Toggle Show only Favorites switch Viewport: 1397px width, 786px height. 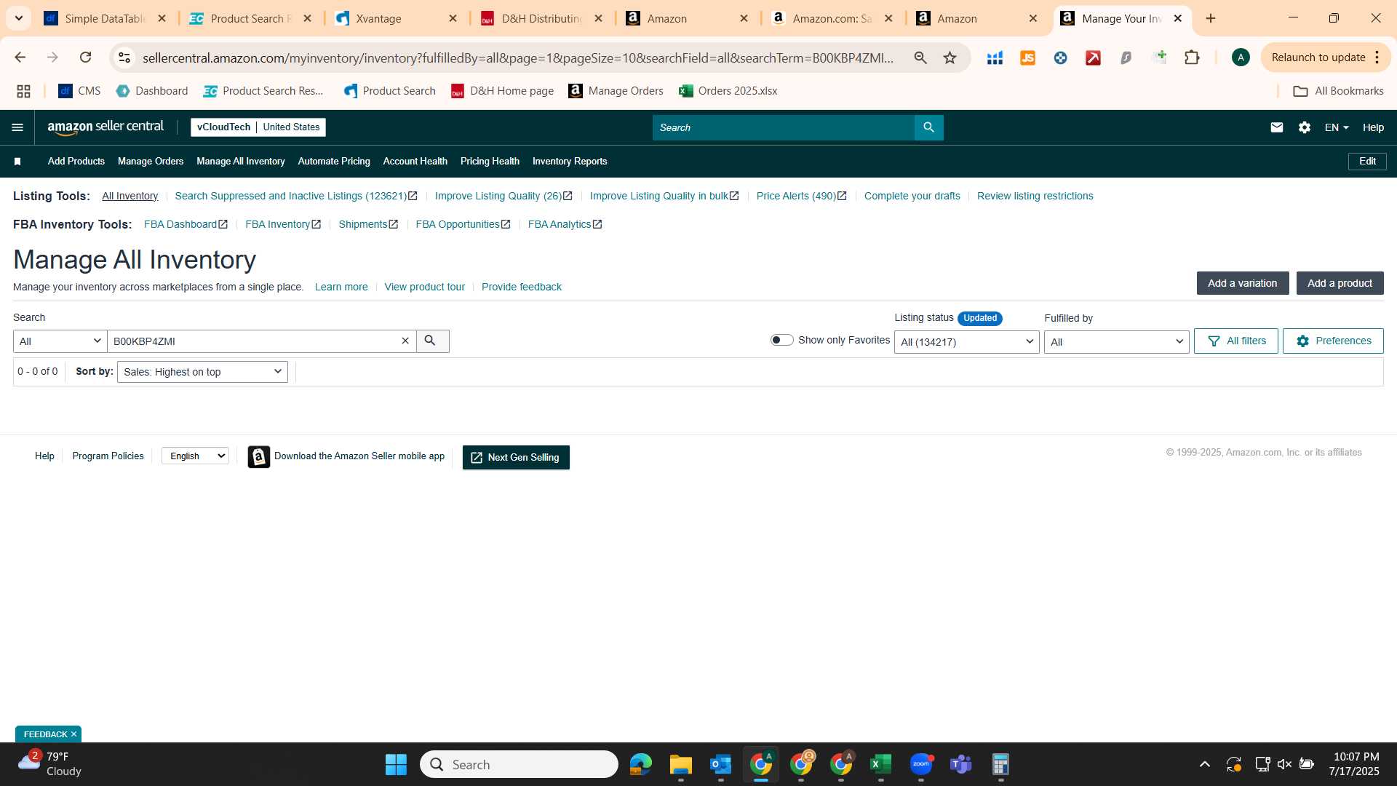click(x=782, y=340)
